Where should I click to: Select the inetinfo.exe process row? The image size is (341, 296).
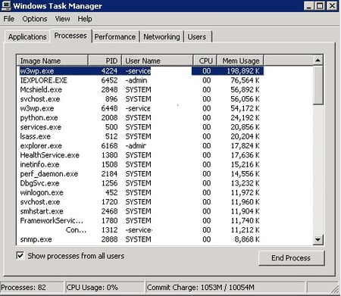point(142,164)
